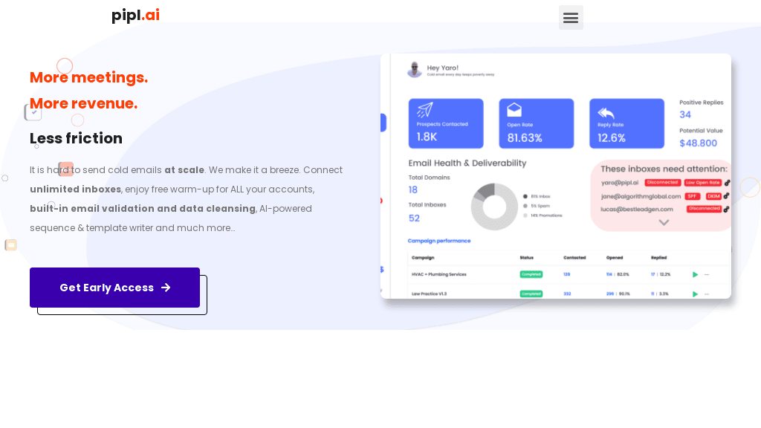Select the paper plane icon on Prospects Contacted card
761x428 pixels.
424,111
